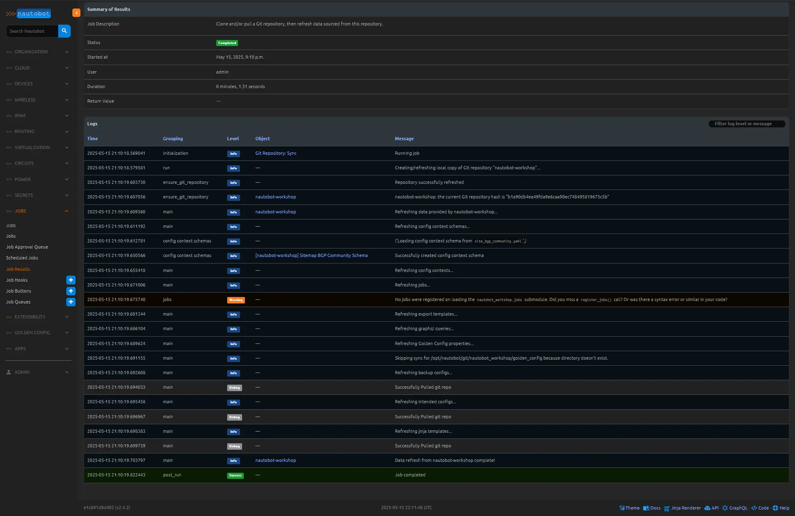Click the search magnifier button
The height and width of the screenshot is (516, 795).
(x=64, y=31)
